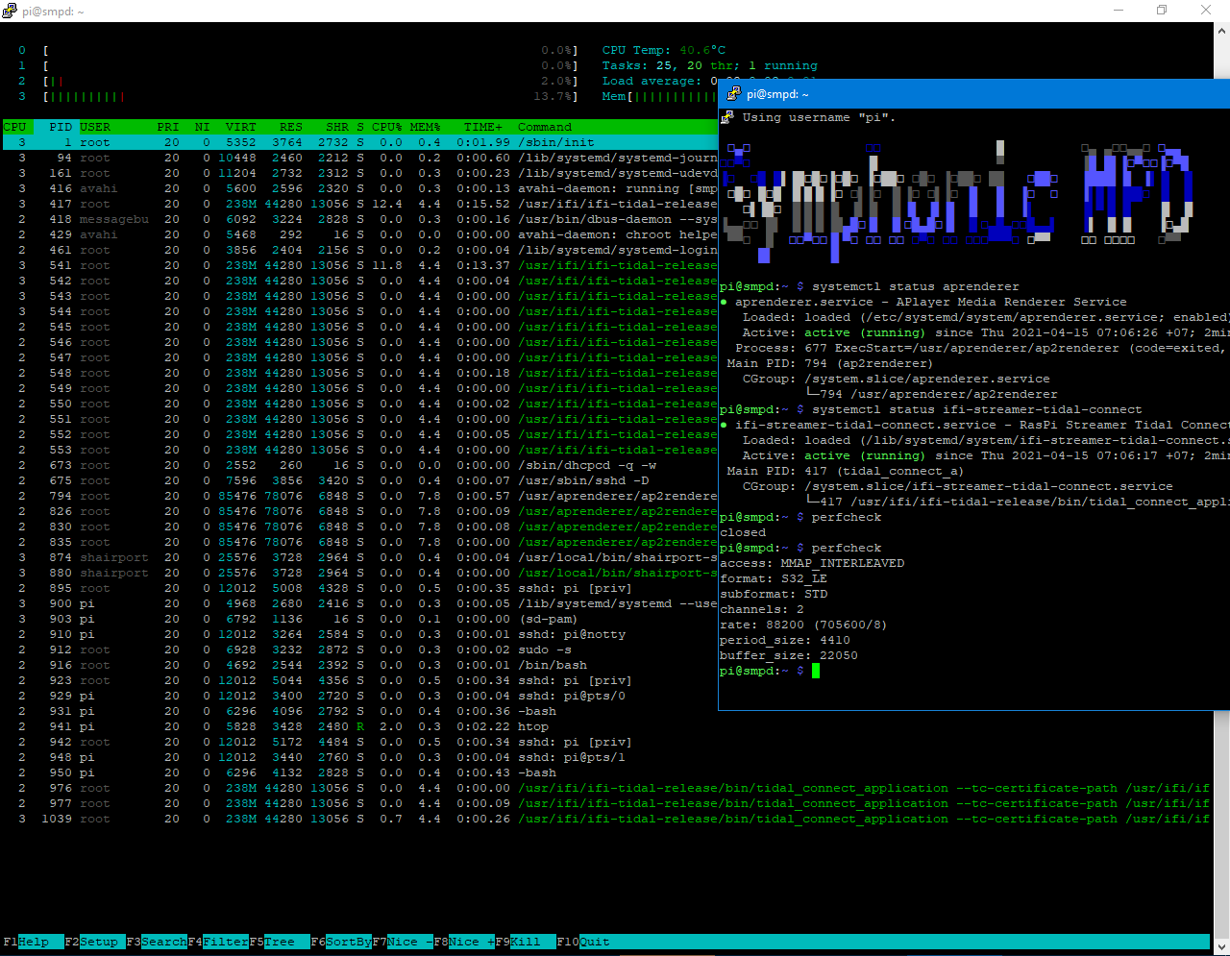This screenshot has height=956, width=1230.
Task: Click the Command column header
Action: pyautogui.click(x=545, y=127)
